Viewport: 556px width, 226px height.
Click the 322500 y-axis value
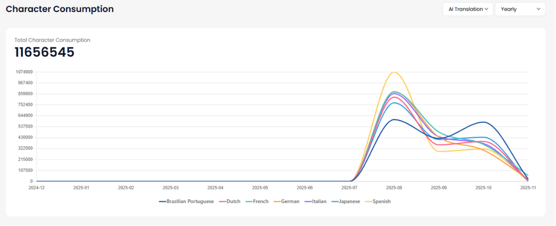click(25, 148)
